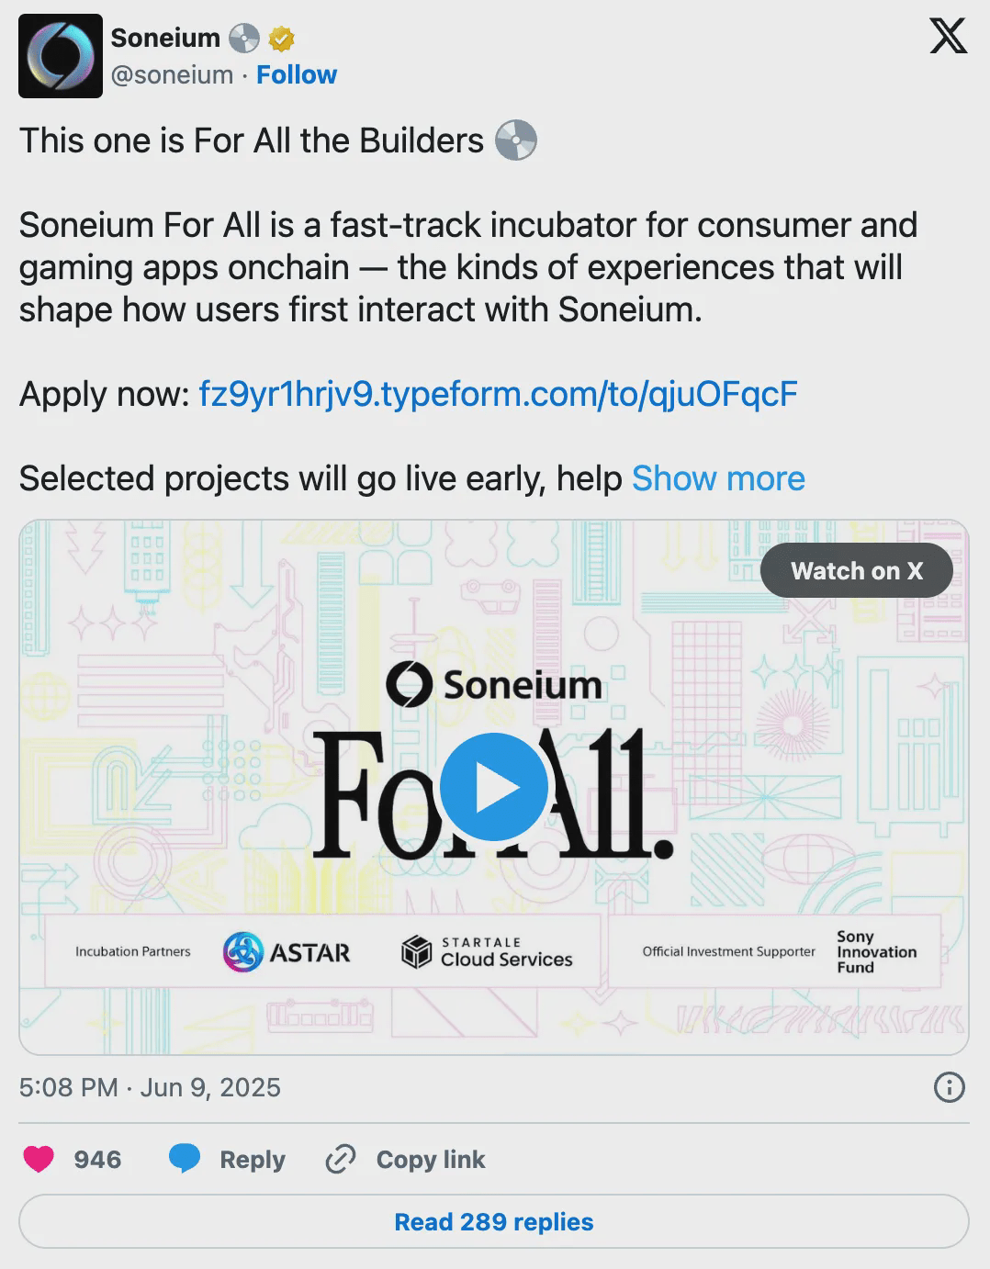Click the 946 likes count
Viewport: 990px width, 1269px height.
click(97, 1160)
